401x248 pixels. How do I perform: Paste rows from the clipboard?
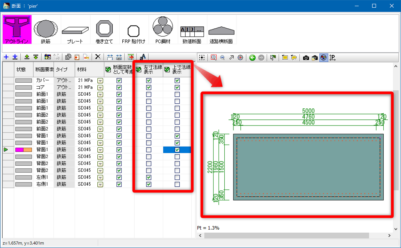point(77,57)
